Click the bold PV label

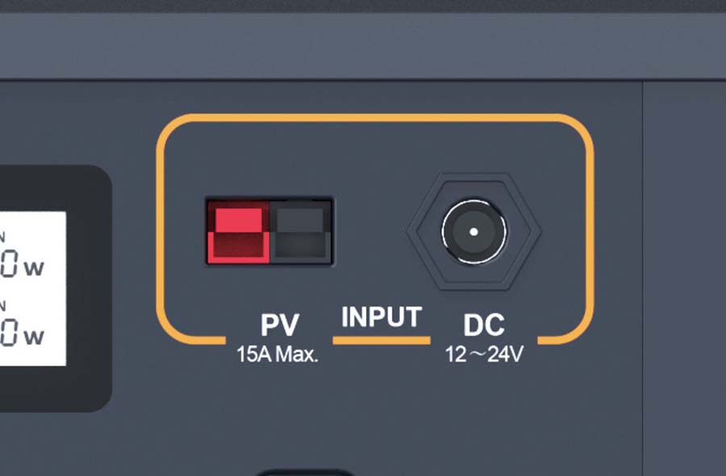[x=280, y=325]
